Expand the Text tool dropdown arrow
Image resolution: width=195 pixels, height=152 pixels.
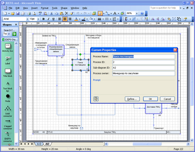(x=118, y=13)
